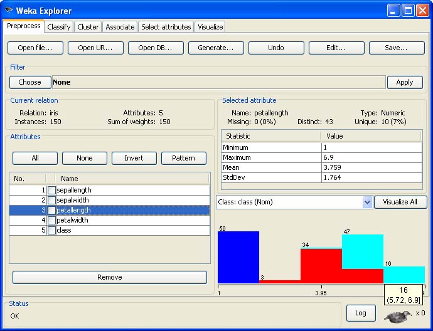
Task: Switch to the Classify tab
Action: pyautogui.click(x=59, y=27)
